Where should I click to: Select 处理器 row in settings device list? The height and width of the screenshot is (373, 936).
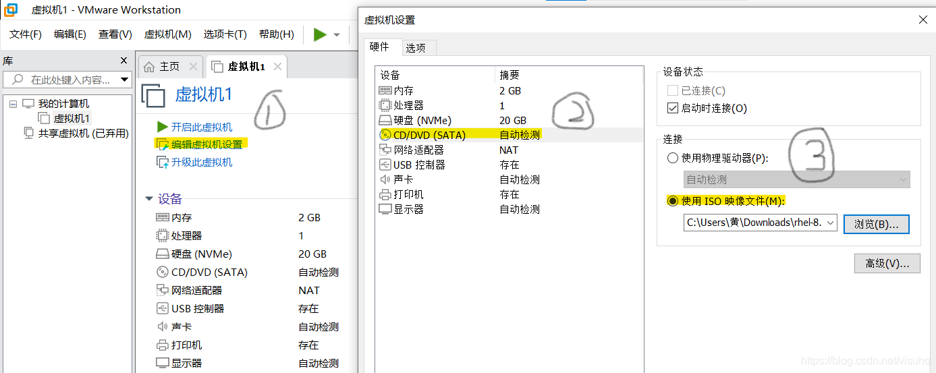[x=510, y=105]
